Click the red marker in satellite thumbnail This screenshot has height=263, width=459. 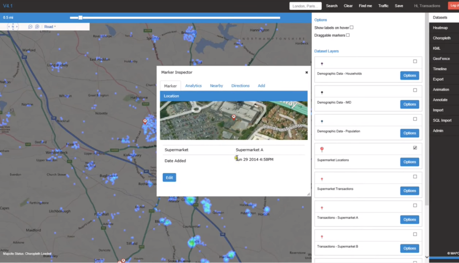click(x=234, y=118)
